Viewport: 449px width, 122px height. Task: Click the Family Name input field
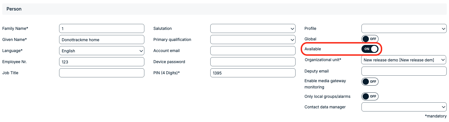(101, 28)
